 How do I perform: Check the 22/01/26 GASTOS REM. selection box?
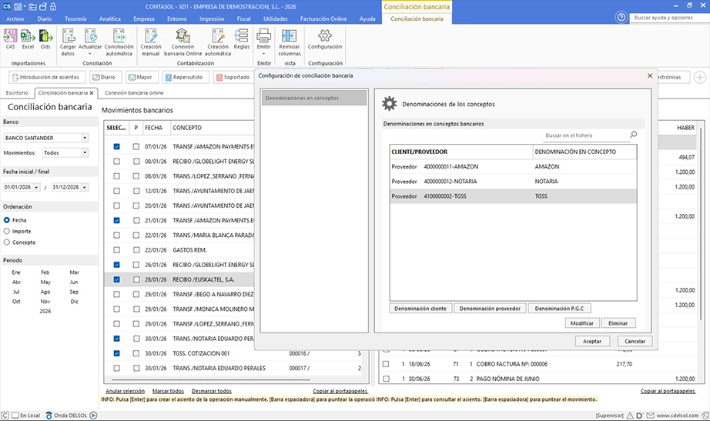(x=117, y=250)
